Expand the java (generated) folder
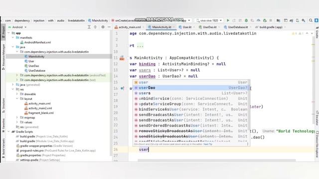The width and height of the screenshot is (319, 179). coord(13,85)
